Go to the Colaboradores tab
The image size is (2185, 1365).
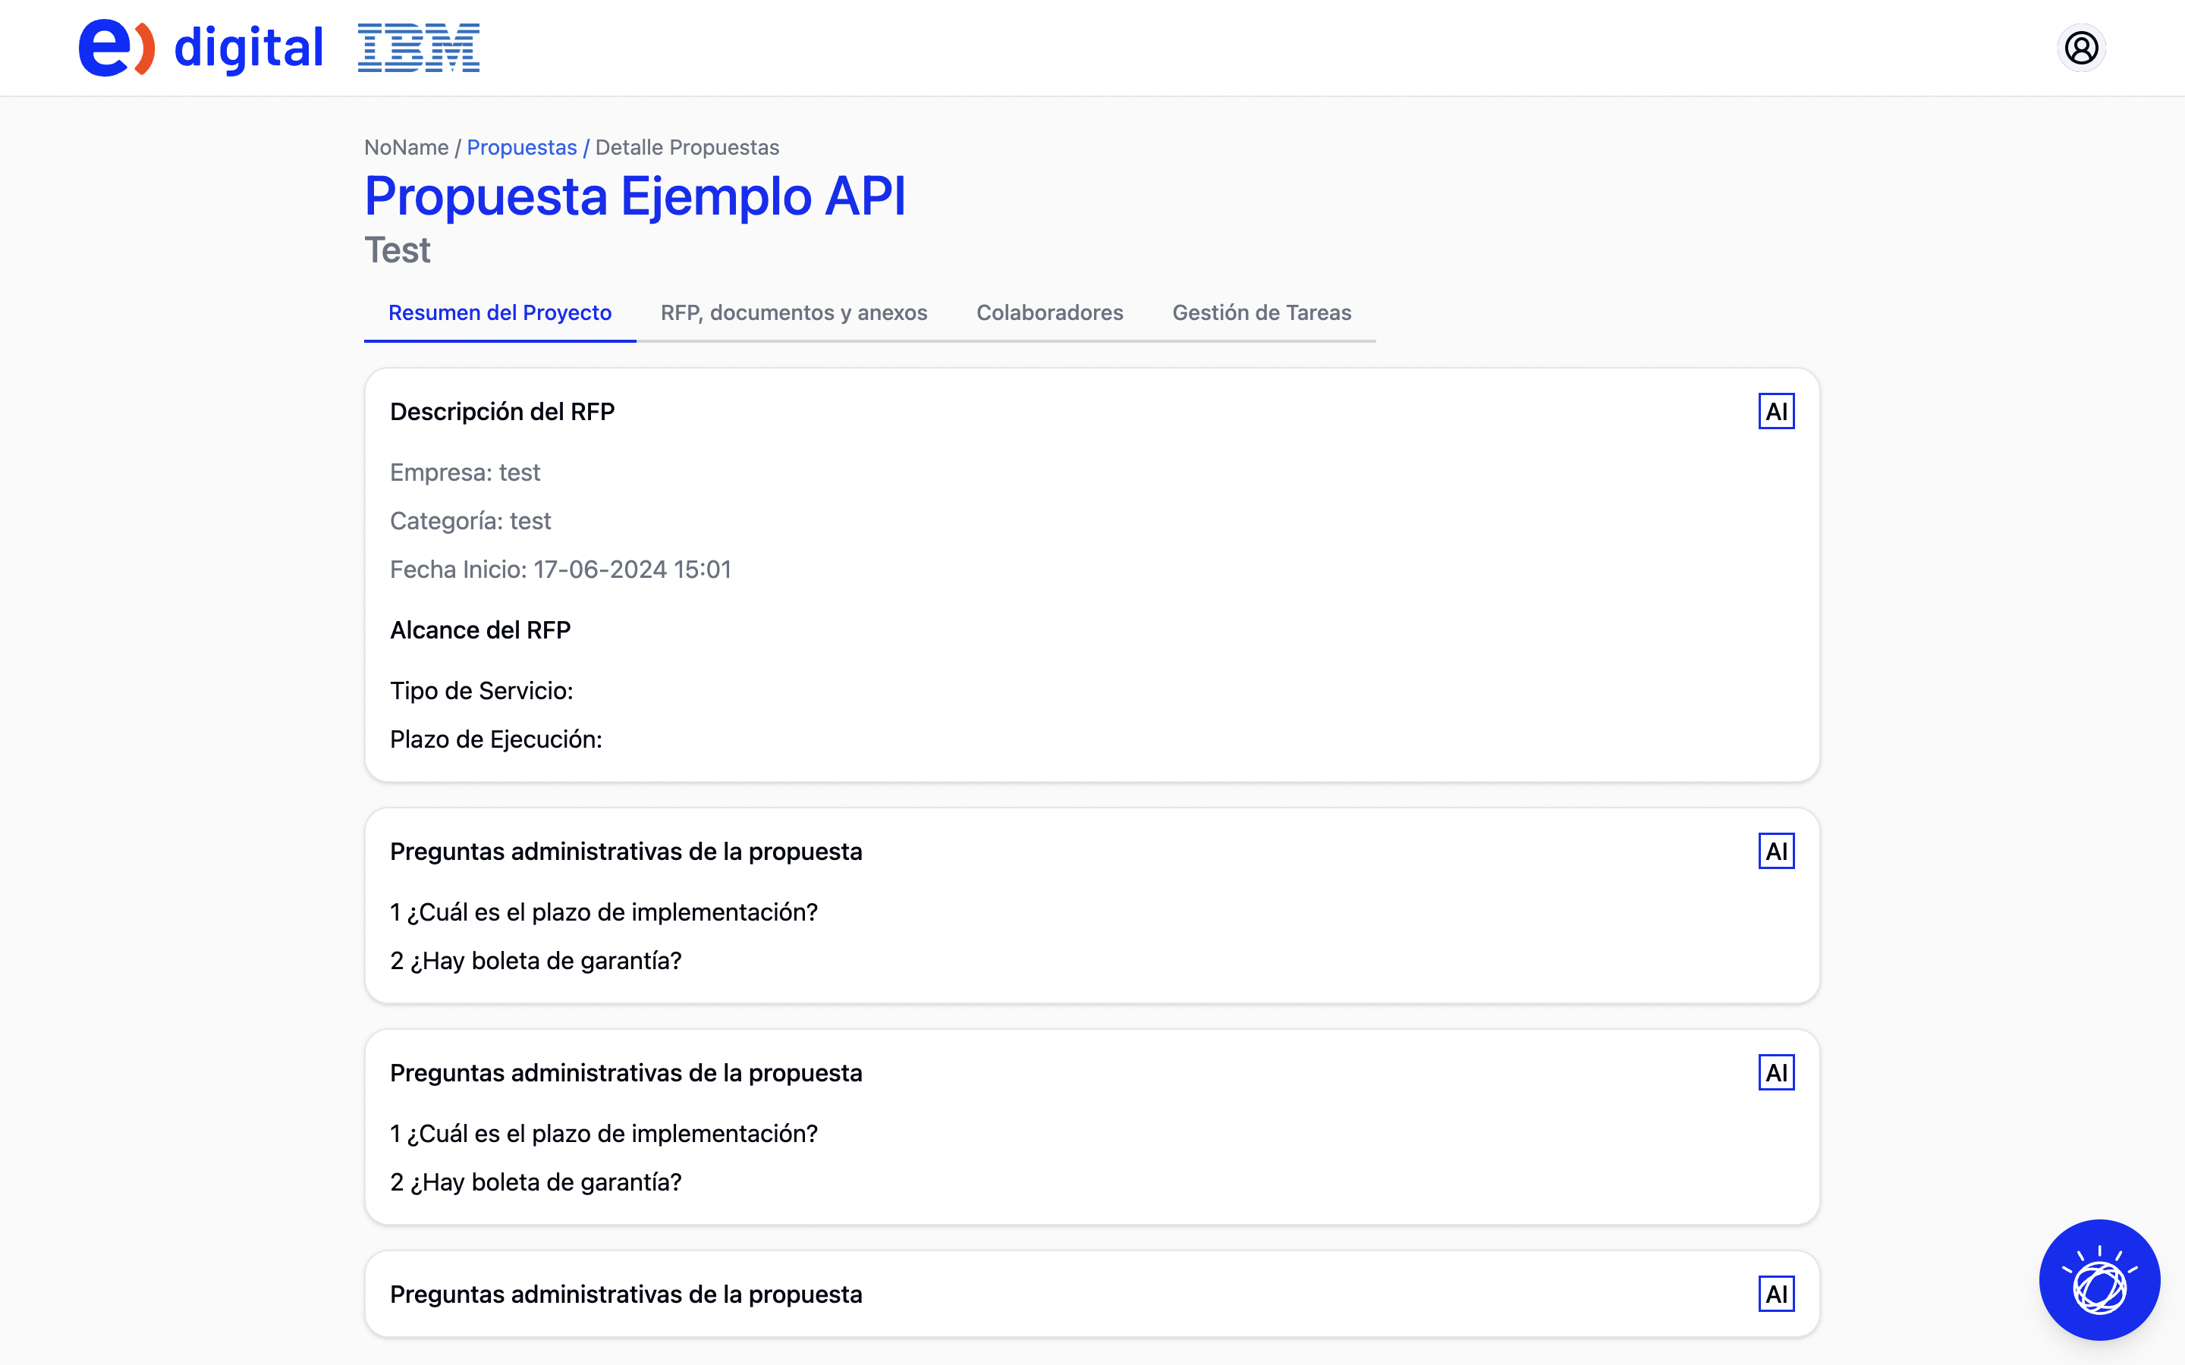[x=1049, y=312]
